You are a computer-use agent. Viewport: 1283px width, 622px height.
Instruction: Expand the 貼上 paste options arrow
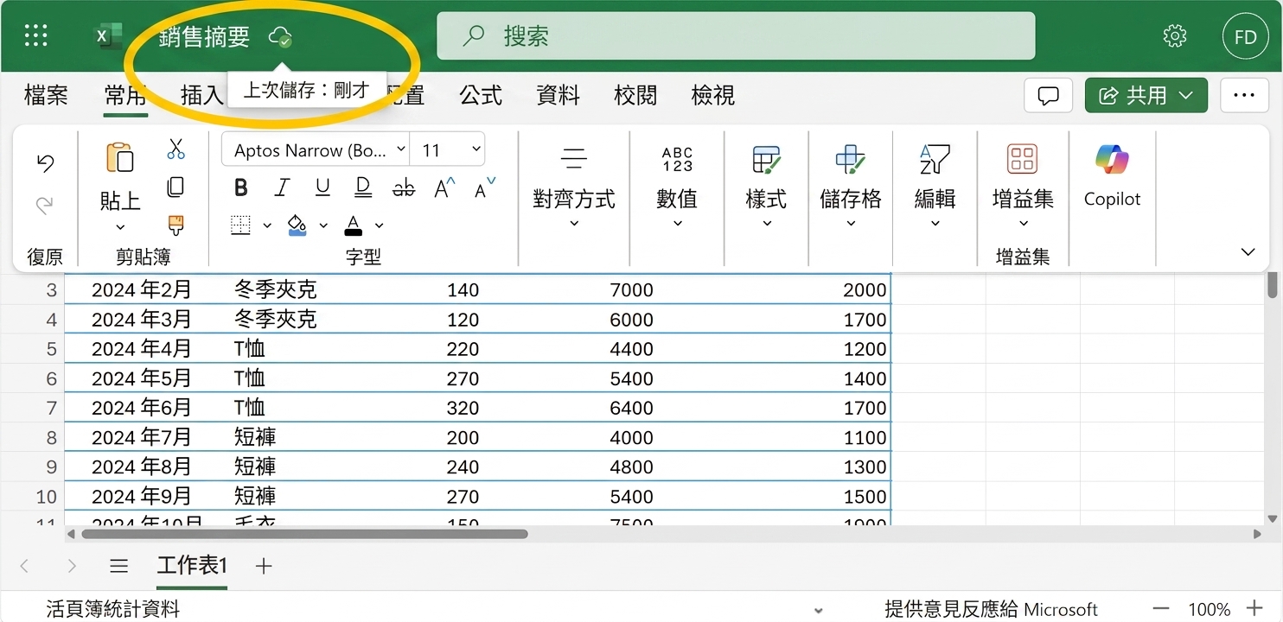tap(120, 227)
